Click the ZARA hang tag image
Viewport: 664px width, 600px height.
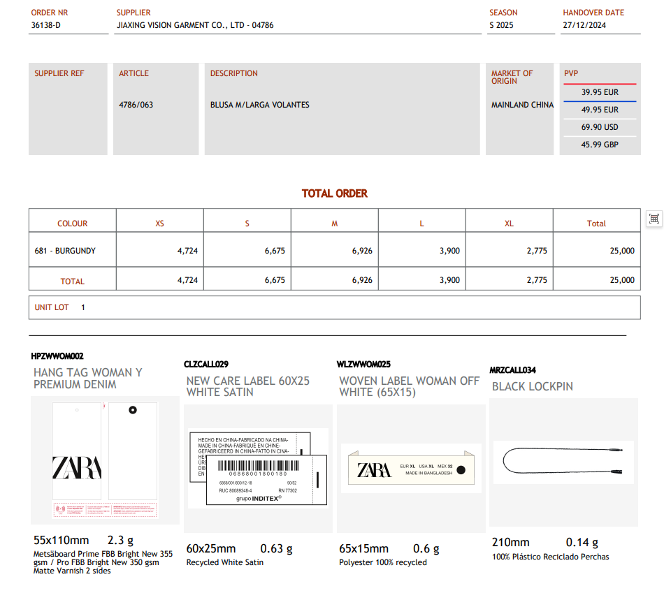tap(105, 461)
